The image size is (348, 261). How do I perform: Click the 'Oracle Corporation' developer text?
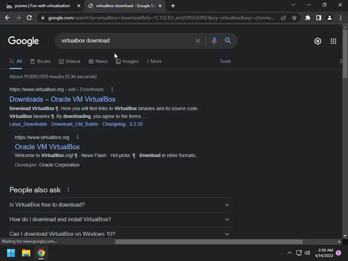[x=59, y=165]
